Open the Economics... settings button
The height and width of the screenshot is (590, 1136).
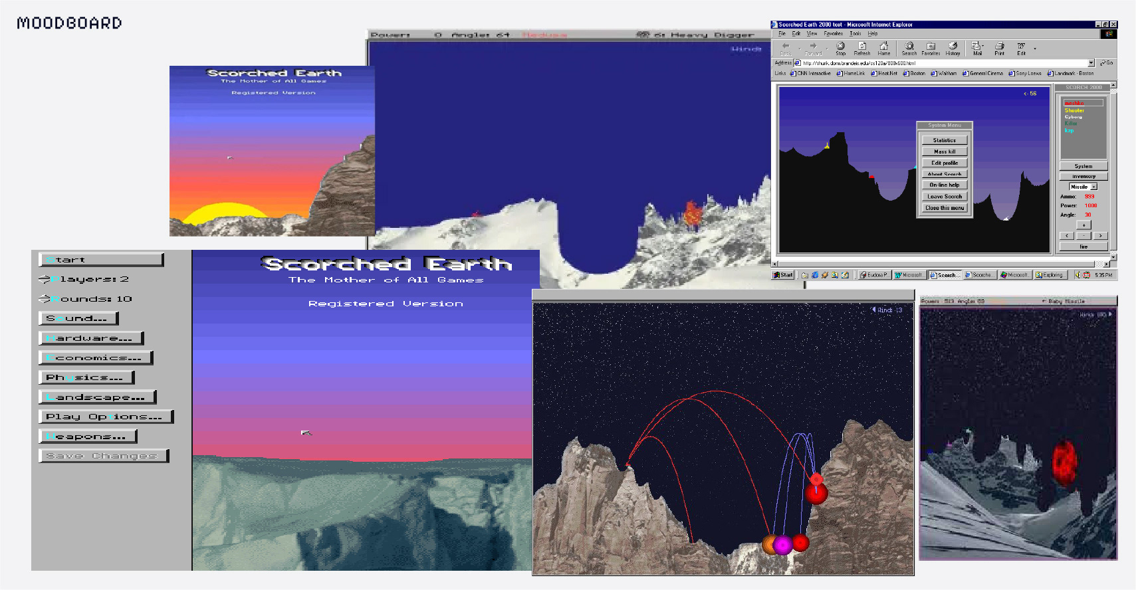click(96, 357)
